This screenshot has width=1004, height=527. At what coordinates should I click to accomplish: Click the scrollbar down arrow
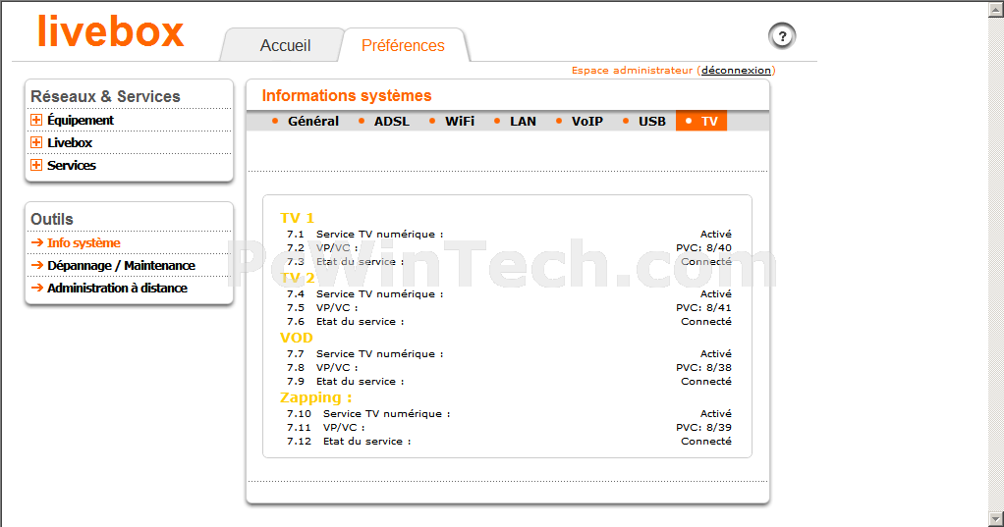click(x=996, y=519)
